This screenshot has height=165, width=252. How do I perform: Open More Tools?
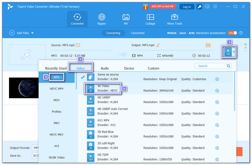point(175,19)
